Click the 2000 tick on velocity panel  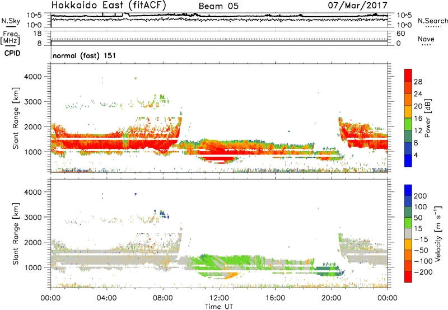(x=33, y=242)
